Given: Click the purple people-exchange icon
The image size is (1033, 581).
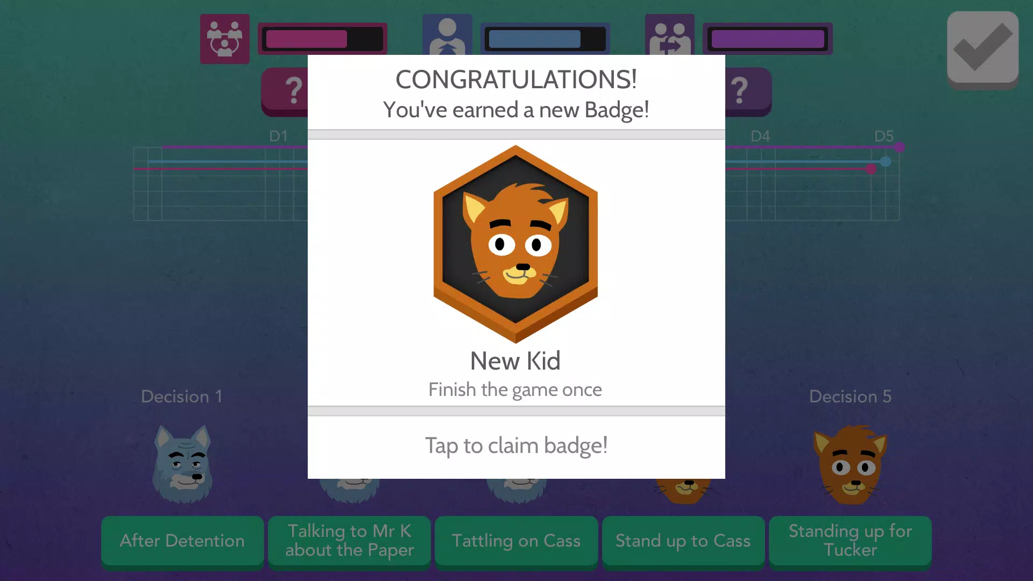Looking at the screenshot, I should (x=669, y=34).
